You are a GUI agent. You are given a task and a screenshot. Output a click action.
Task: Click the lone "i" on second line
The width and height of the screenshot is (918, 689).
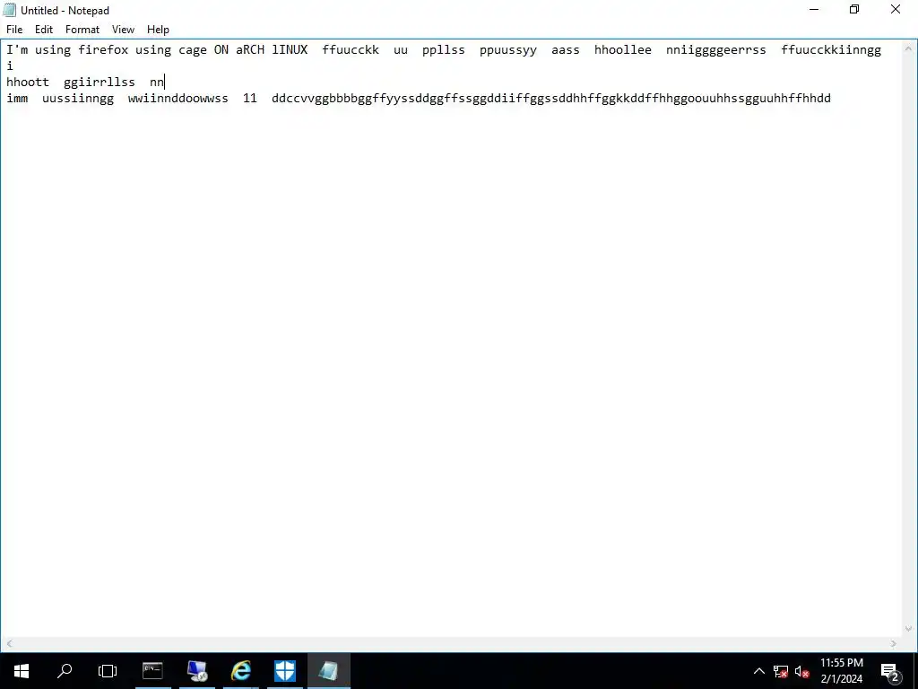coord(10,65)
